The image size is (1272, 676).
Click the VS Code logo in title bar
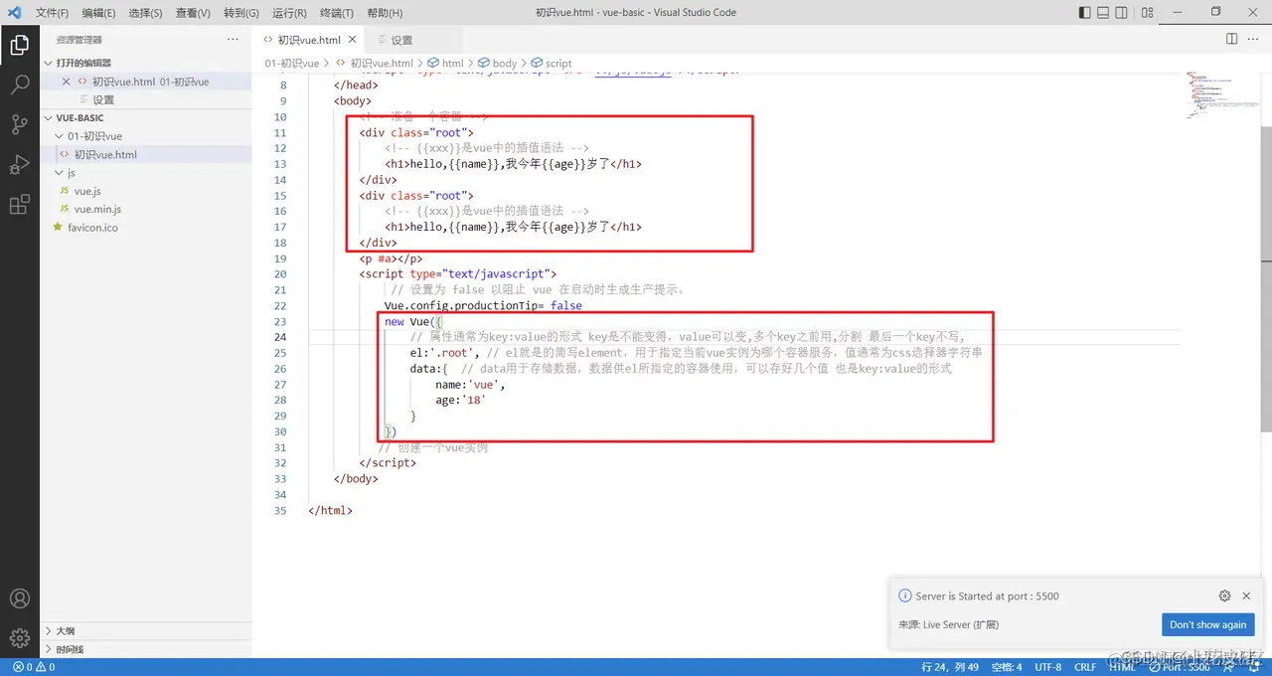click(14, 13)
